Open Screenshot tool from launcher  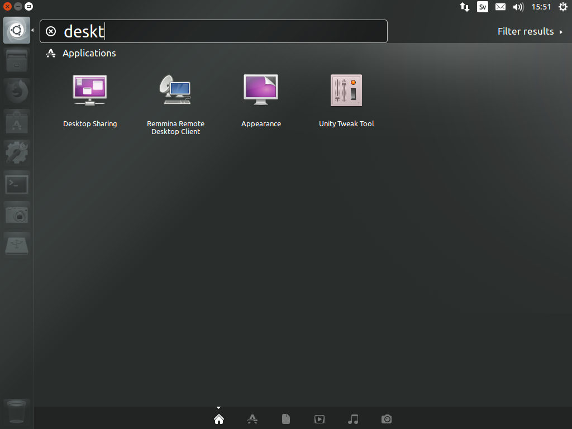tap(17, 214)
